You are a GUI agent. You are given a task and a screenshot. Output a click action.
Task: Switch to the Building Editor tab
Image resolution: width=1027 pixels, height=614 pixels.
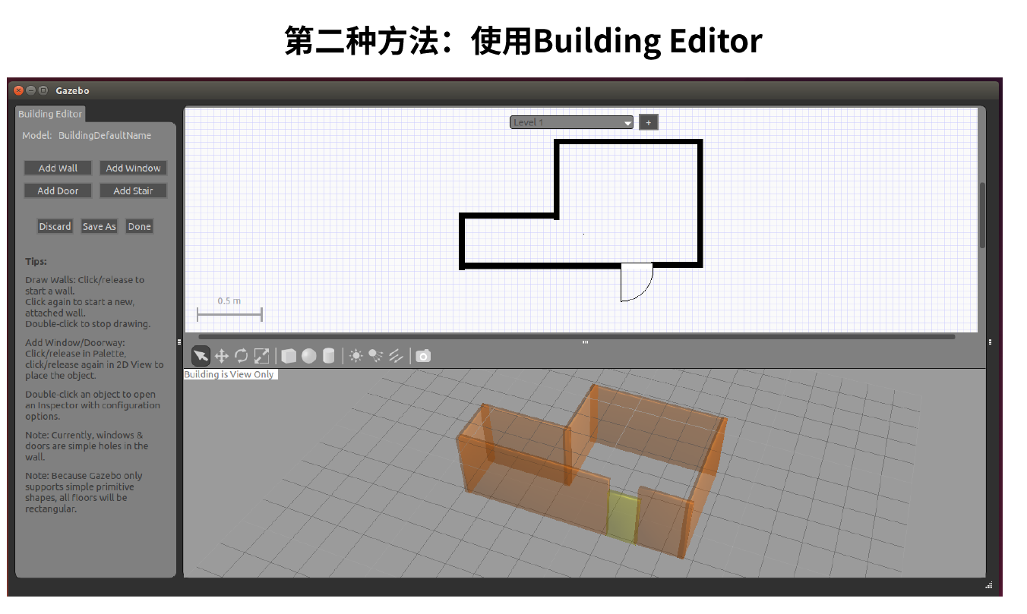[x=49, y=114]
